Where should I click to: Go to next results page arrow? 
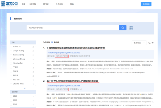pos(153,43)
